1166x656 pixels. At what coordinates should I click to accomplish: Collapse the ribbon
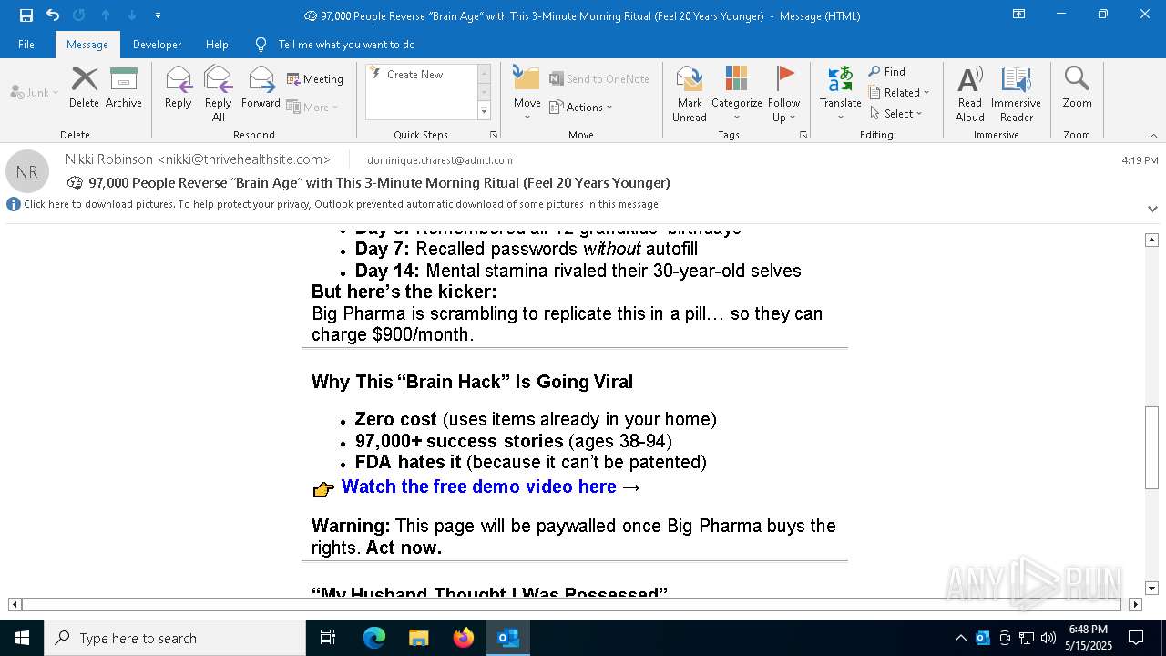point(1153,136)
